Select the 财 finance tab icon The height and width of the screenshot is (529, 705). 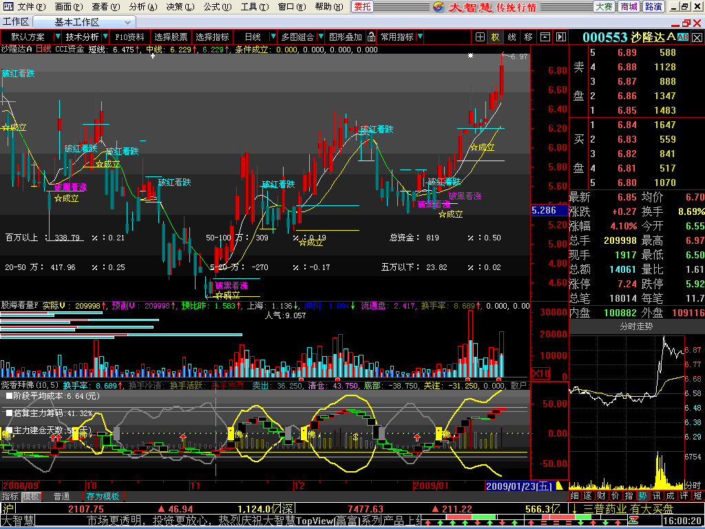click(602, 496)
